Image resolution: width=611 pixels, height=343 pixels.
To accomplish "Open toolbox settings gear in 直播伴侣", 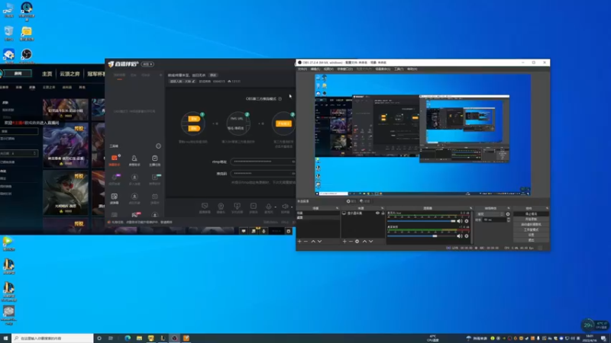I will (x=158, y=146).
